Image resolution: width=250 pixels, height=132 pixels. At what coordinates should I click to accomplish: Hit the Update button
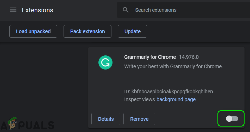pos(132,31)
